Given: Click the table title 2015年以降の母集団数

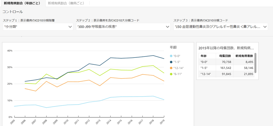Looking at the screenshot, I should click(x=226, y=48).
